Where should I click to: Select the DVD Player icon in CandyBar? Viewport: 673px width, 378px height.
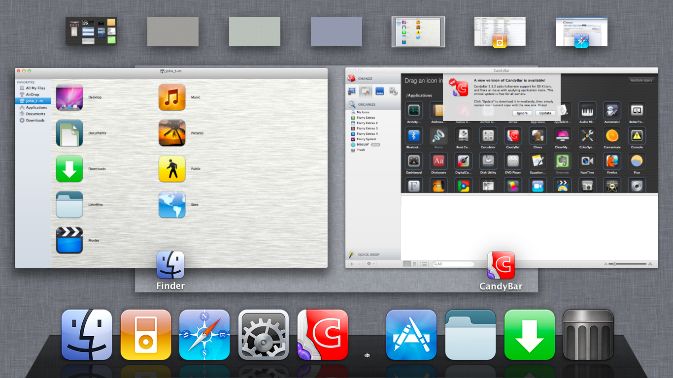[513, 160]
